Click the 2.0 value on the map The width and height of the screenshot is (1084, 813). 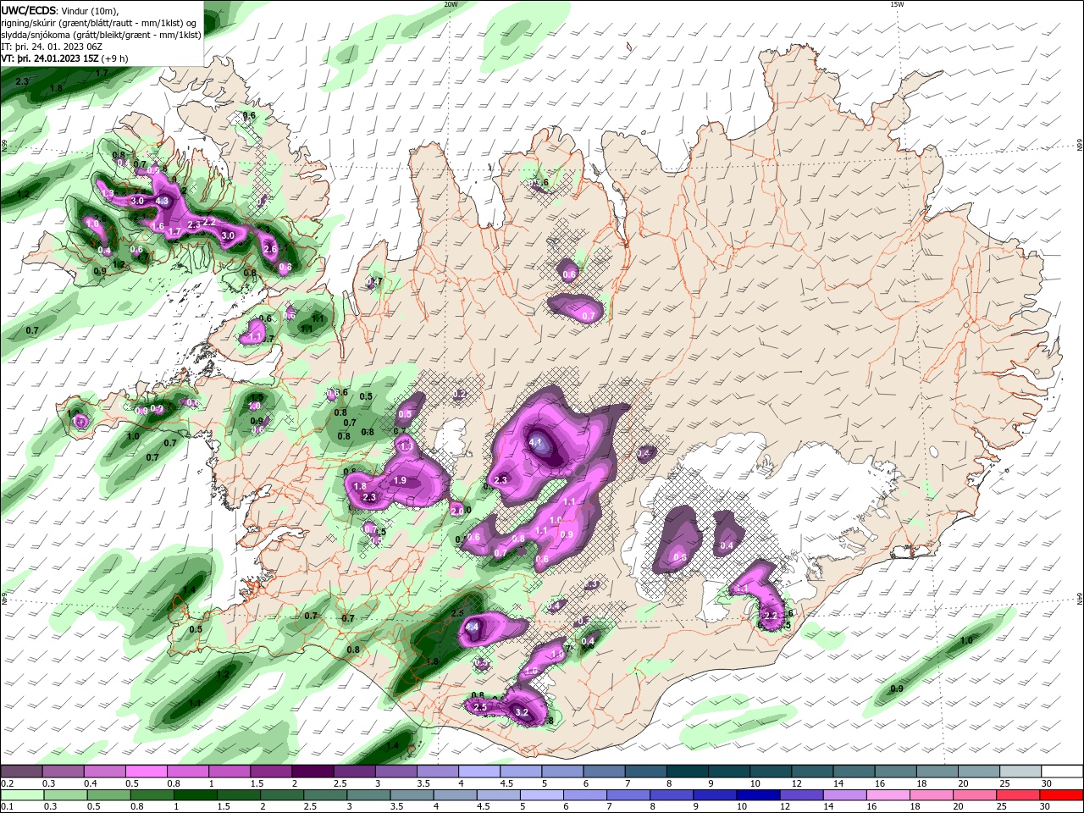pyautogui.click(x=458, y=511)
